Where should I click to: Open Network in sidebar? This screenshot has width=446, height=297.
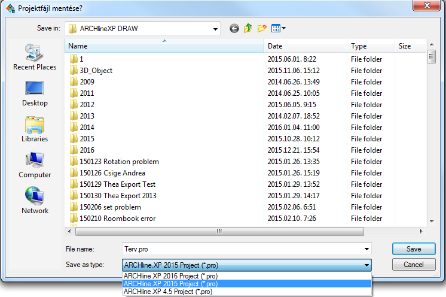click(35, 200)
